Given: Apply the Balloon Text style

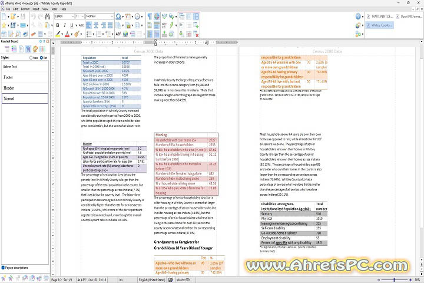Looking at the screenshot, I should 25,67.
